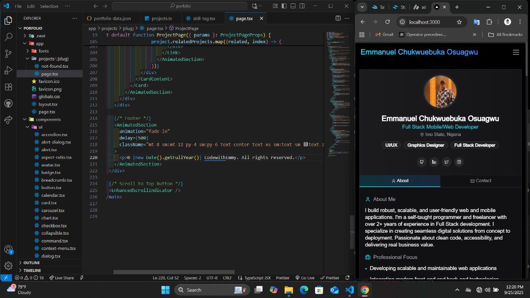Open Chrome tab search dropdown
This screenshot has height=298, width=530.
tap(362, 7)
